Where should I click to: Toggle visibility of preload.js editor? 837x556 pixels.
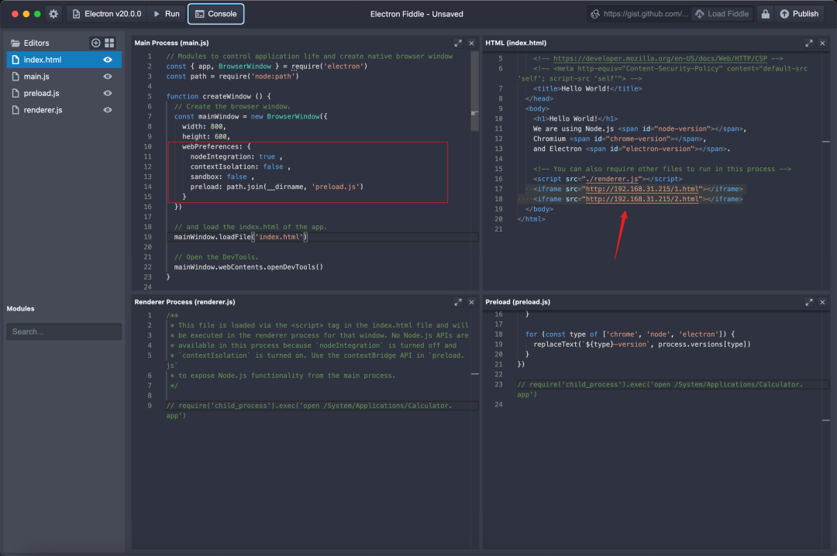(108, 93)
